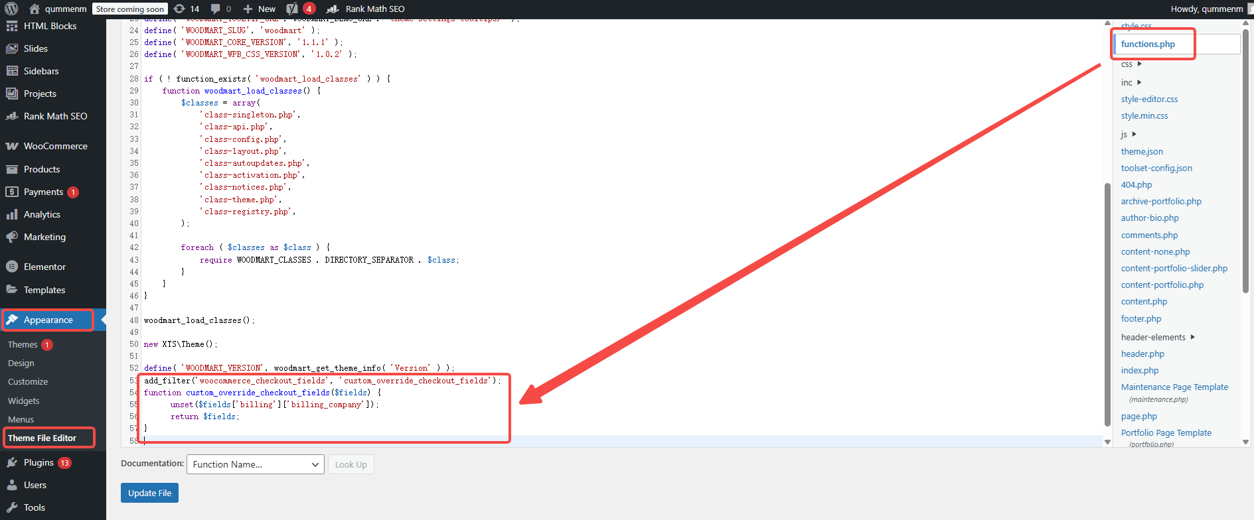The height and width of the screenshot is (520, 1254).
Task: Click the WordPress logo icon
Action: pyautogui.click(x=11, y=9)
